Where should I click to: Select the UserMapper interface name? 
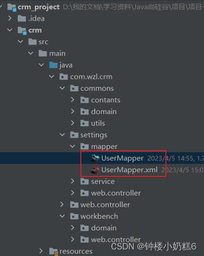(x=122, y=158)
